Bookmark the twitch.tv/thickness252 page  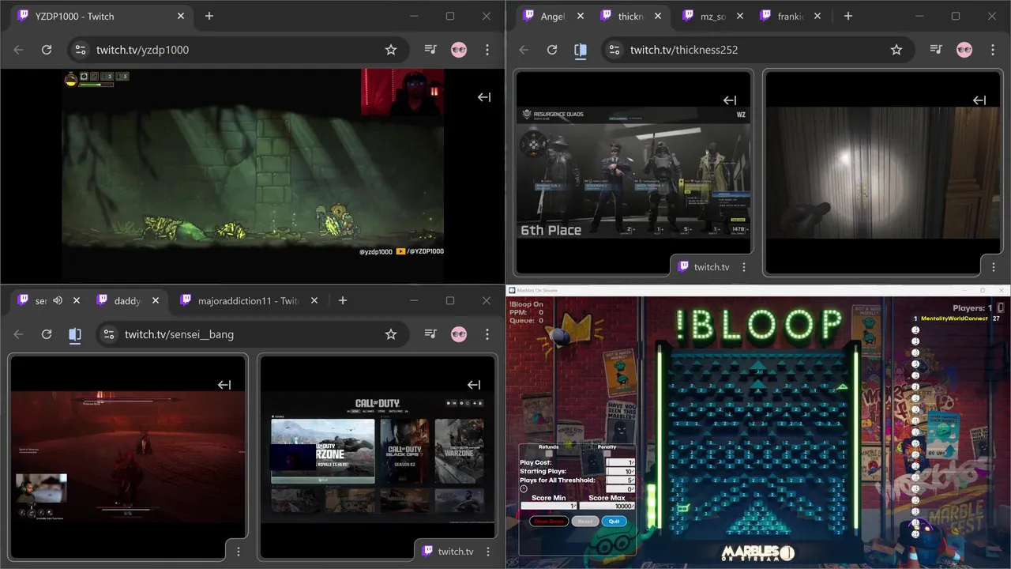point(896,50)
